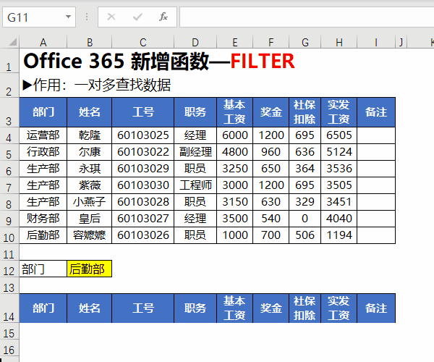434x362 pixels.
Task: Click the formula bar resize dots handle
Action: coord(87,17)
